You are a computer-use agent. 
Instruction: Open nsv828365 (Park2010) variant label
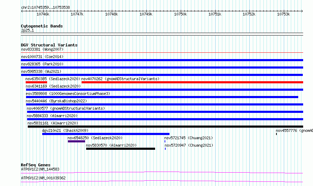(x=42, y=64)
